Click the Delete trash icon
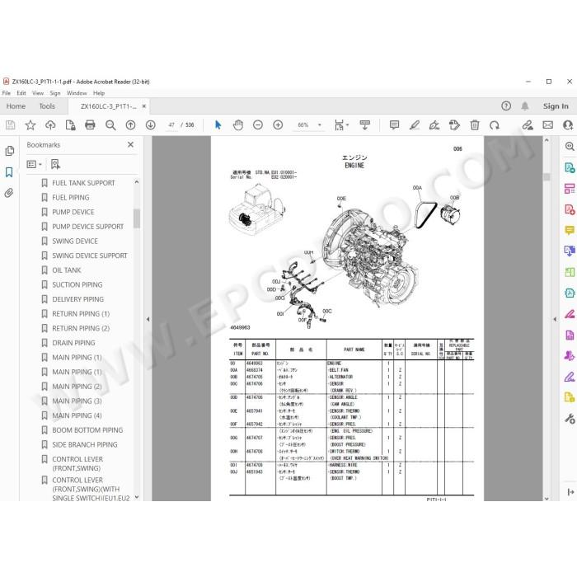This screenshot has width=577, height=577. click(x=475, y=125)
